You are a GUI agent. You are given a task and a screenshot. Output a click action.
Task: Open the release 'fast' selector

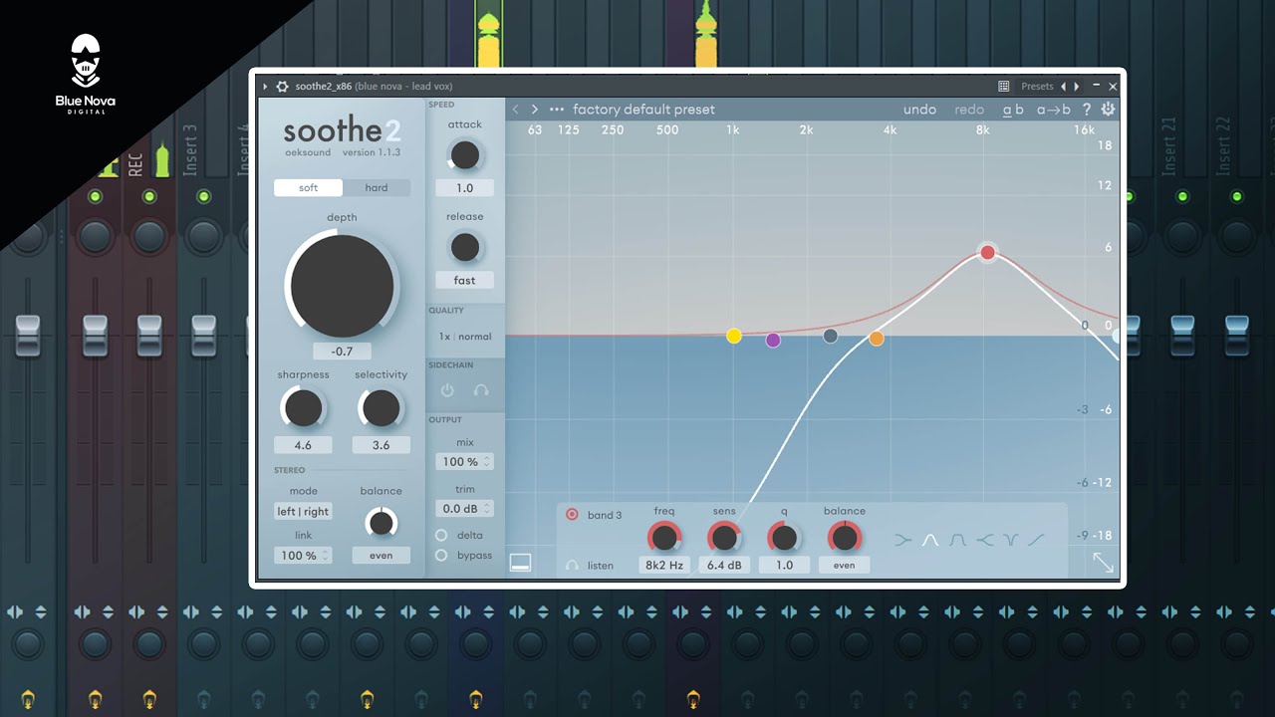tap(464, 280)
